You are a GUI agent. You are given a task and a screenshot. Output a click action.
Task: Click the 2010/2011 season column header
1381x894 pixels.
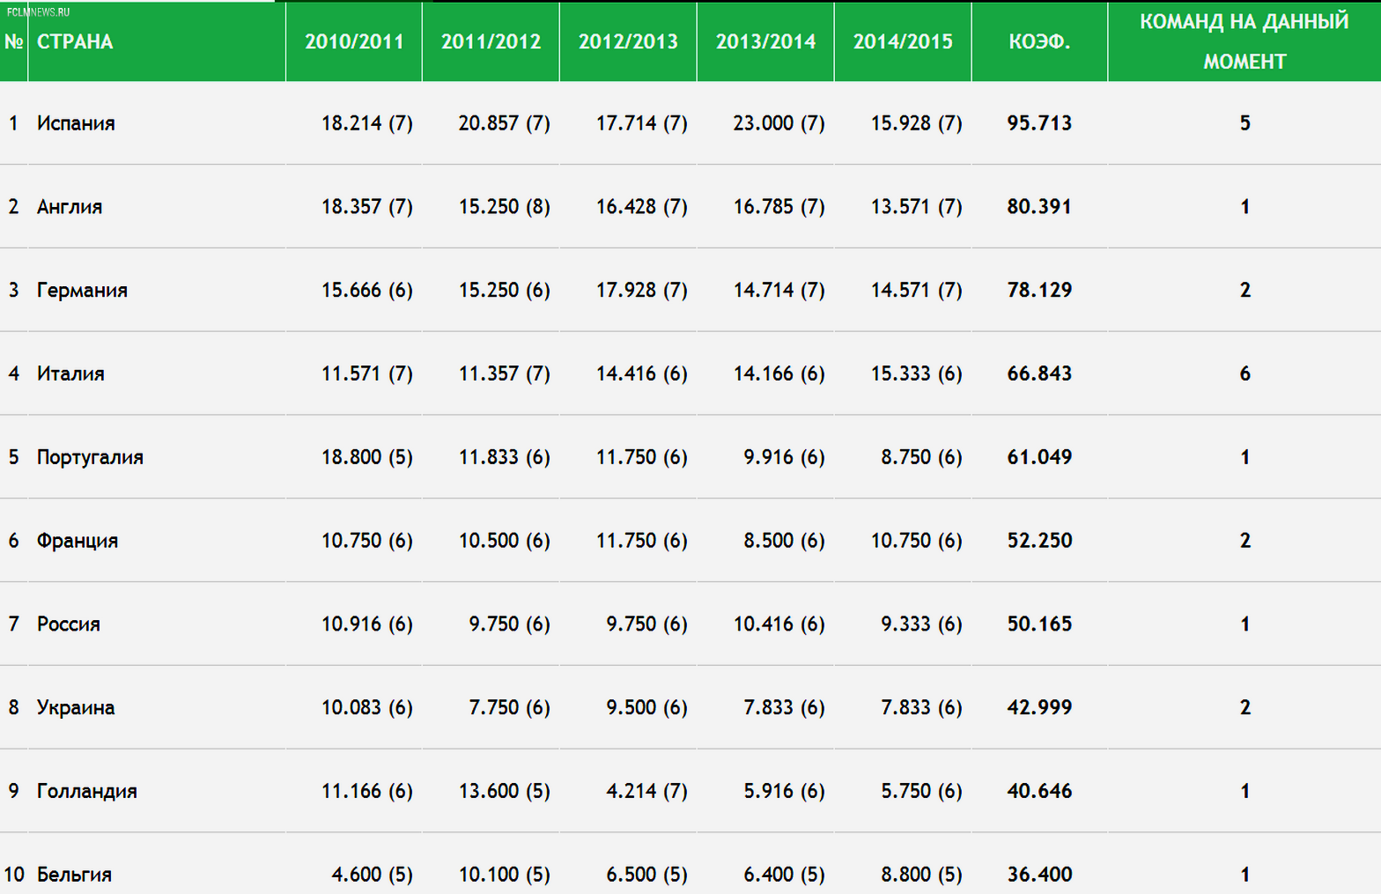(354, 42)
